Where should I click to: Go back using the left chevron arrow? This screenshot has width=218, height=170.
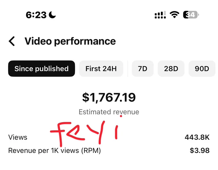12,41
